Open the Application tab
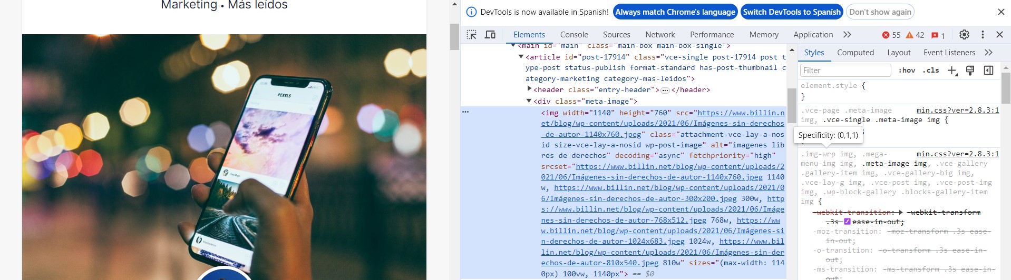Image resolution: width=1011 pixels, height=280 pixels. [813, 35]
